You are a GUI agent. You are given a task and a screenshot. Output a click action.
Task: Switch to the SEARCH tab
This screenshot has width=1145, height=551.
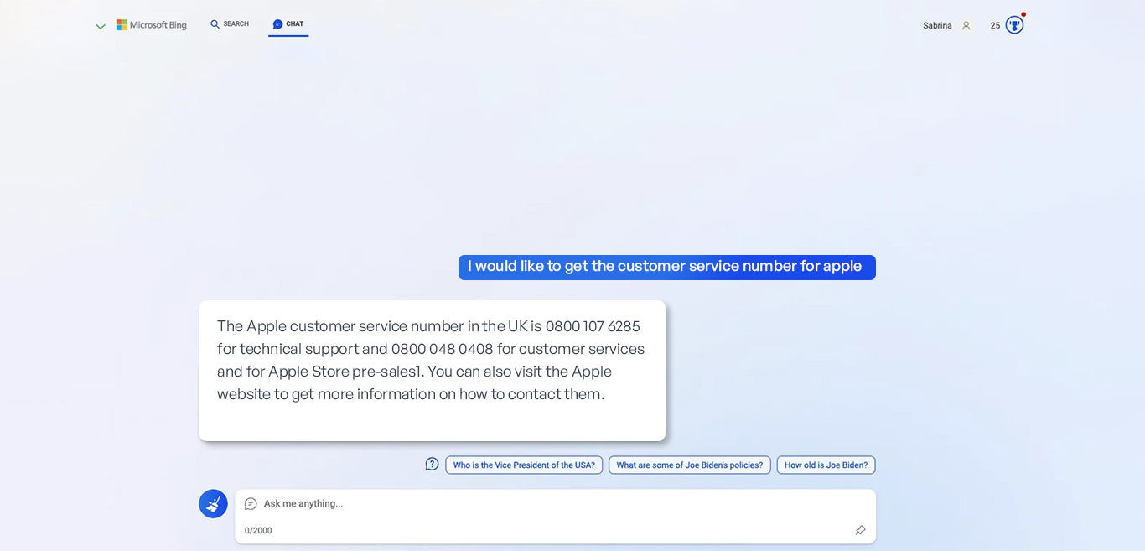pyautogui.click(x=230, y=24)
